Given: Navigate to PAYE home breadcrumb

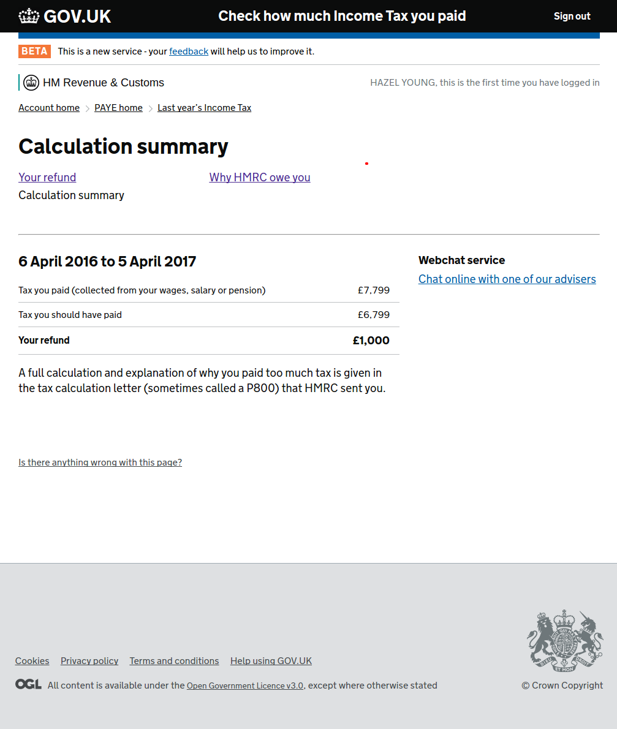Looking at the screenshot, I should (118, 108).
